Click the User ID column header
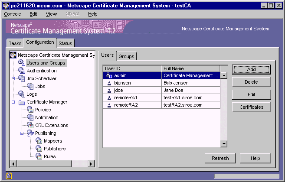 pos(132,68)
